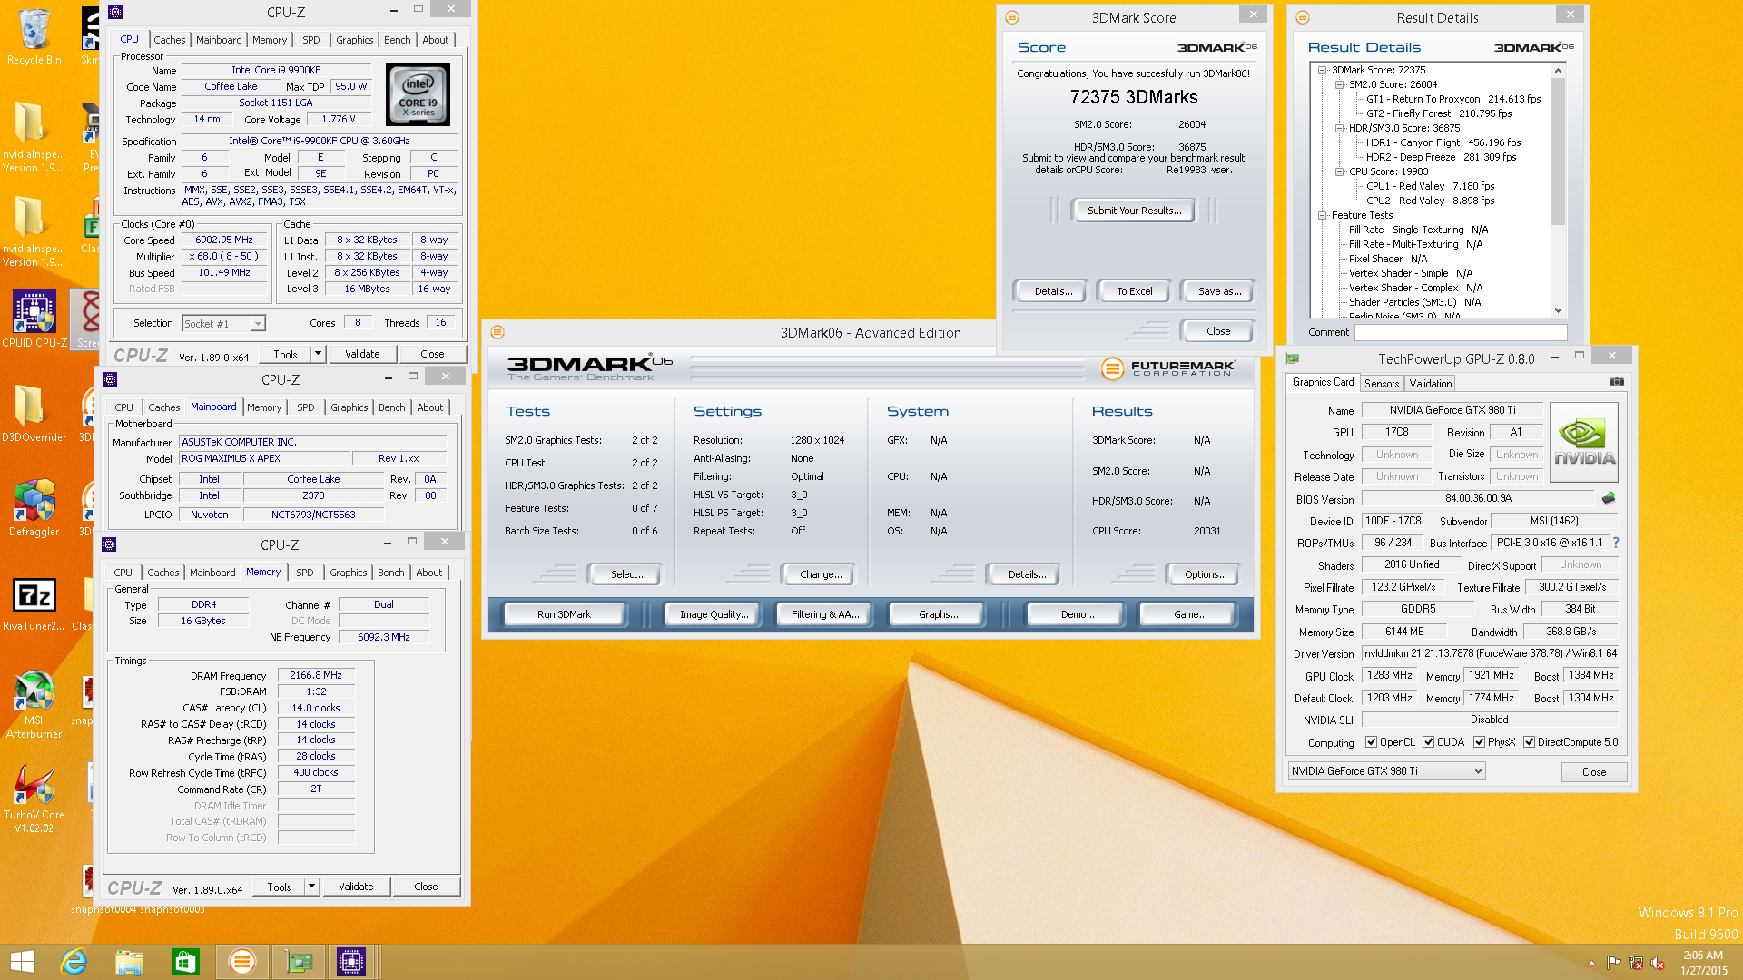This screenshot has height=980, width=1743.
Task: Open the SPD tab in the Mainboard CPU-Z window
Action: [306, 407]
